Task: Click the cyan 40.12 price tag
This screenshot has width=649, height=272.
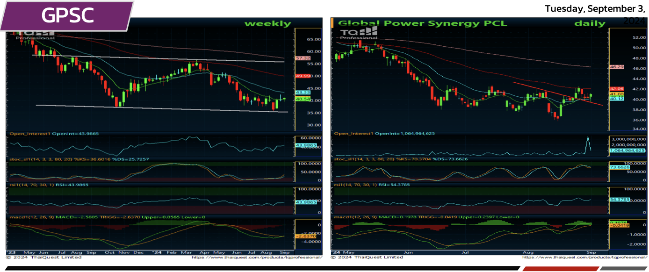Action: (617, 99)
